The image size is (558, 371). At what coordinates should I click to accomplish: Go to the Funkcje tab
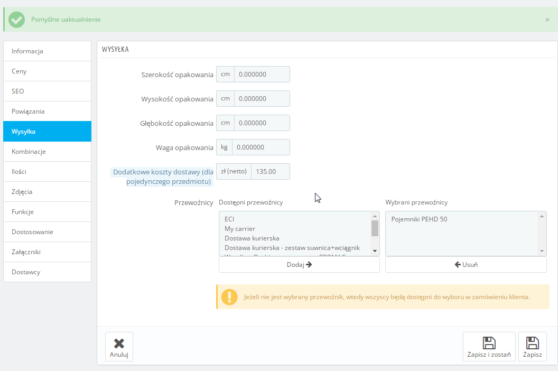48,212
